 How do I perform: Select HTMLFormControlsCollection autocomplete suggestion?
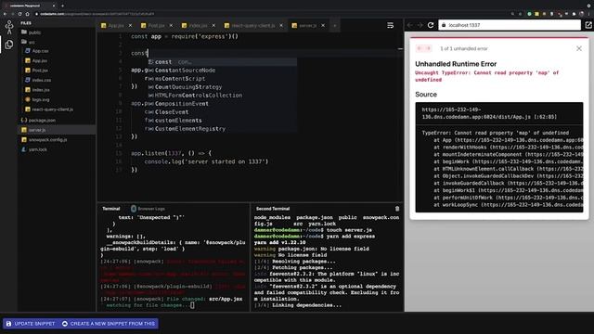click(x=223, y=96)
